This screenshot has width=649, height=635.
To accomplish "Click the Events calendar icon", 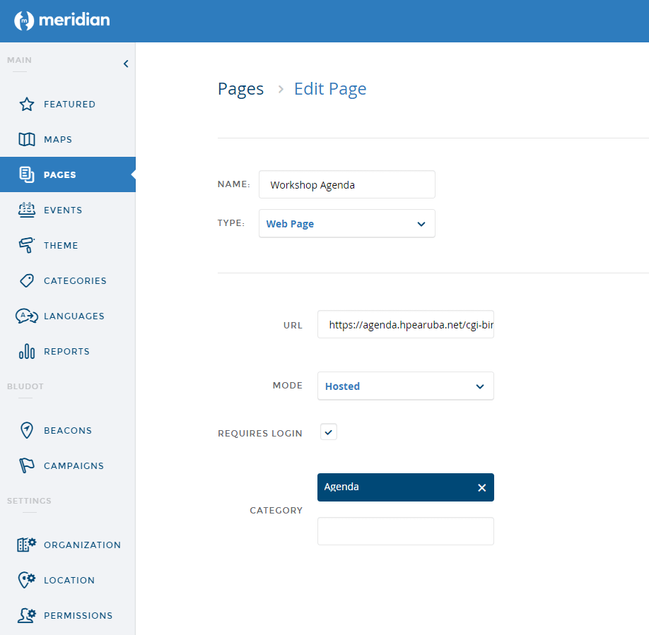I will [27, 210].
